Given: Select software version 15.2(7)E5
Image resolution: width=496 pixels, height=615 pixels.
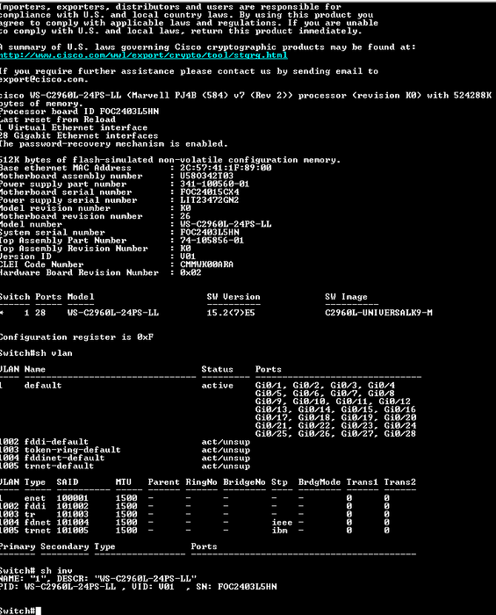Looking at the screenshot, I should tap(231, 313).
